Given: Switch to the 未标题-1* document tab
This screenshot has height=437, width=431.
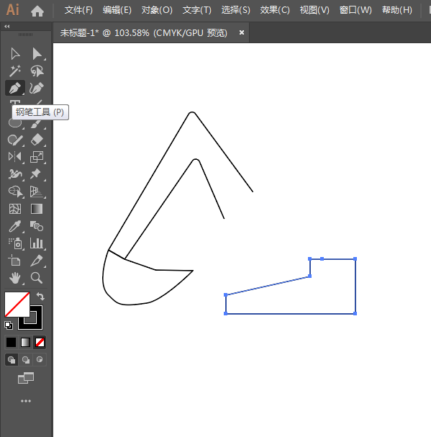Looking at the screenshot, I should pos(143,33).
